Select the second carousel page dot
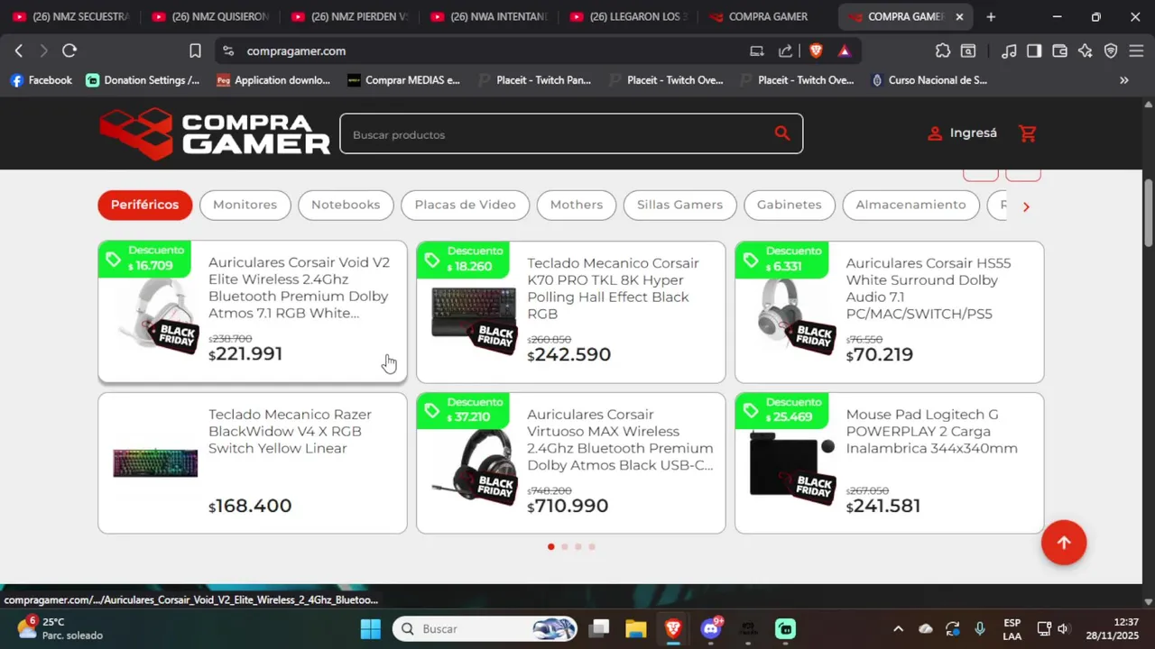The image size is (1155, 649). click(565, 546)
